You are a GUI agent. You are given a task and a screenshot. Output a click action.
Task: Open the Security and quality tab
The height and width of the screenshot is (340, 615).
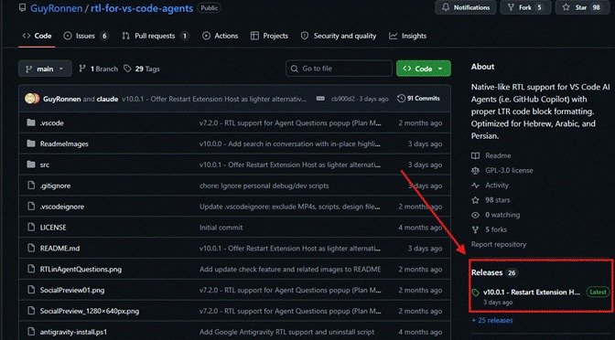(x=339, y=36)
